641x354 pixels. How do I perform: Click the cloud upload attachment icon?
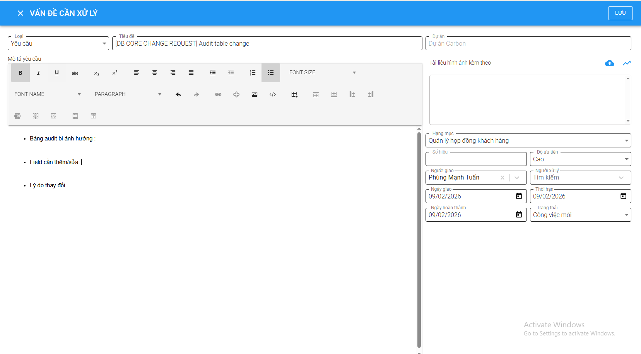(x=609, y=63)
